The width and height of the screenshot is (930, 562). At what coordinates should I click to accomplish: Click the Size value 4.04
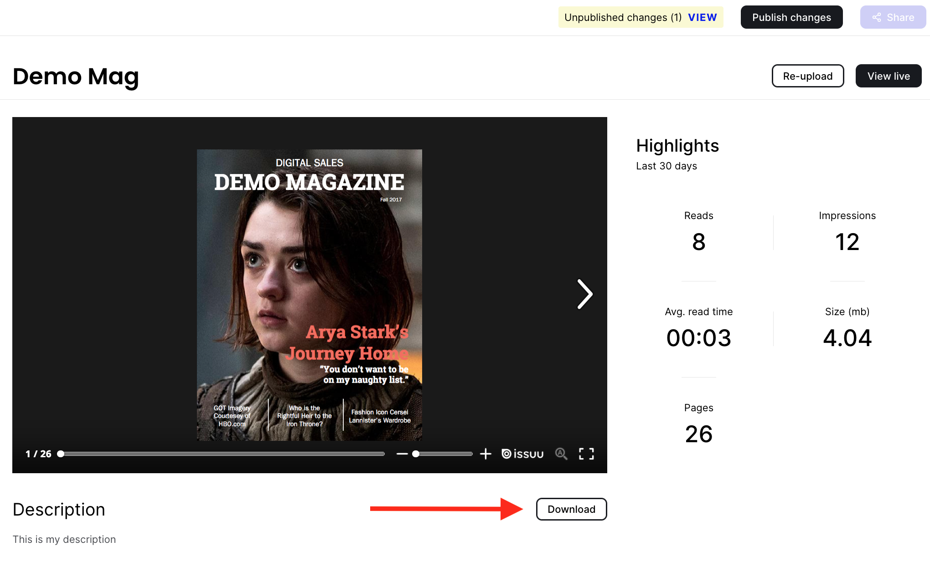pos(847,338)
